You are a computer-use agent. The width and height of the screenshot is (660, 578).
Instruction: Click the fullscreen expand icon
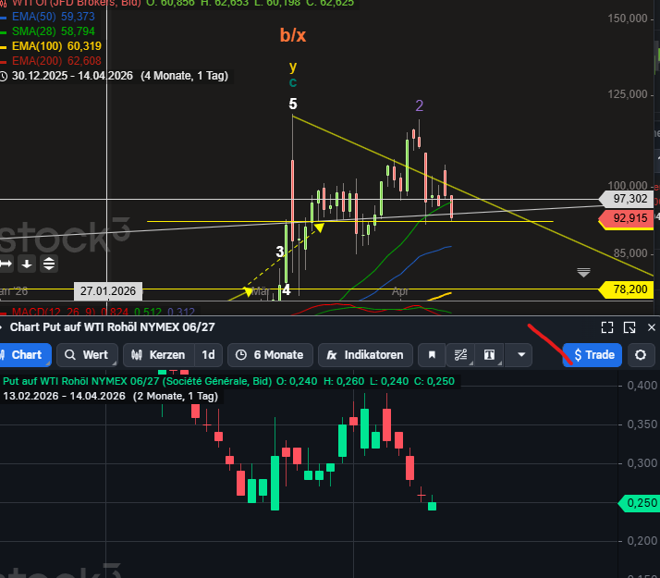click(607, 327)
